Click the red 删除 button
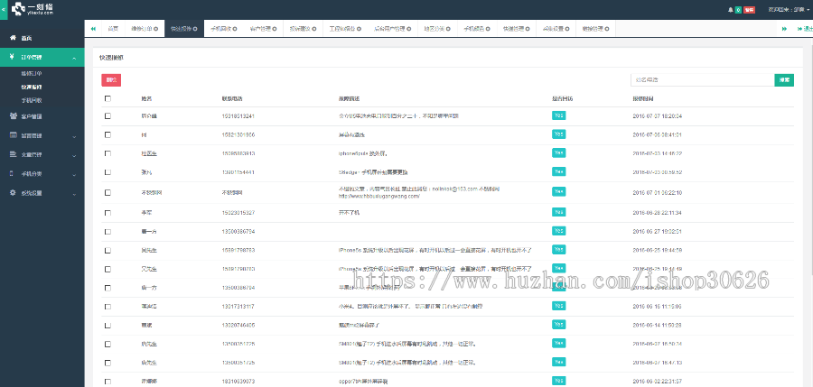Viewport: 813px width, 387px height. tap(111, 79)
